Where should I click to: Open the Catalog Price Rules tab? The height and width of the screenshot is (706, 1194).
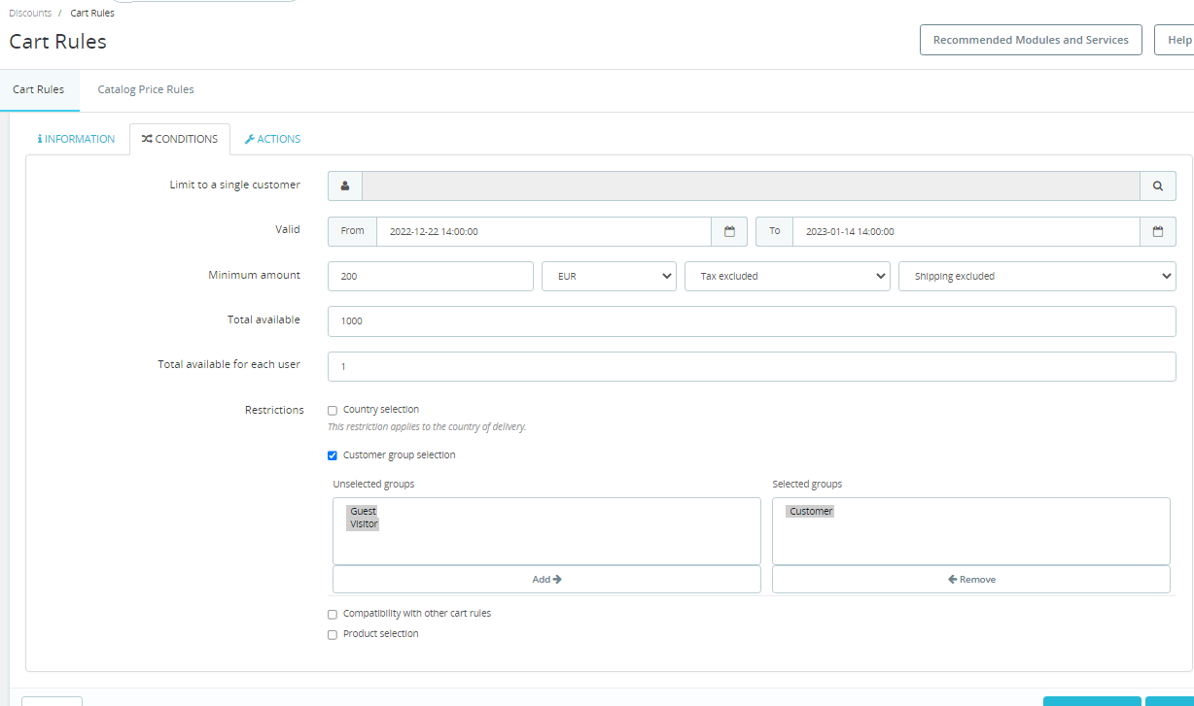pyautogui.click(x=146, y=89)
